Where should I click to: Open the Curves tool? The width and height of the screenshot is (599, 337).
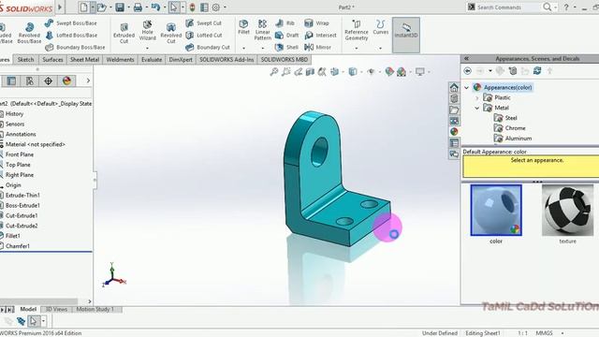381,27
